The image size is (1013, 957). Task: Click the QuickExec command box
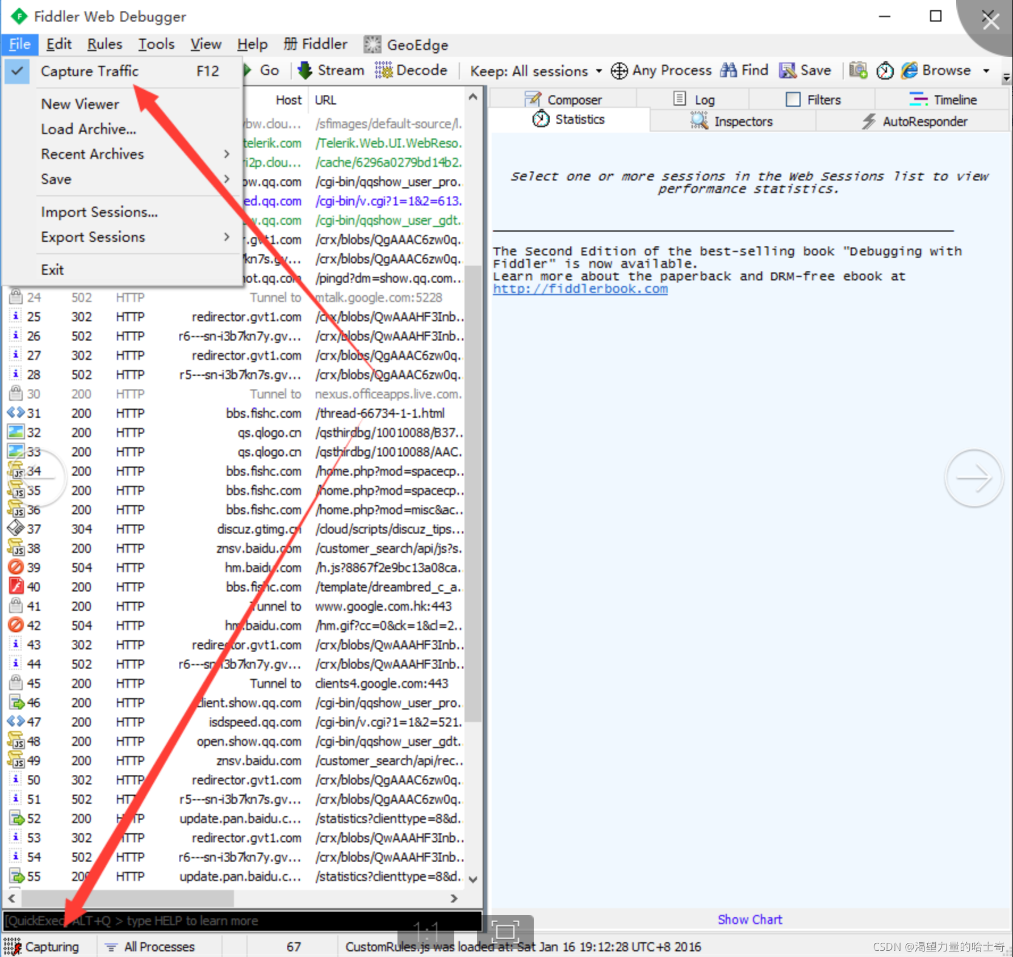[x=243, y=921]
